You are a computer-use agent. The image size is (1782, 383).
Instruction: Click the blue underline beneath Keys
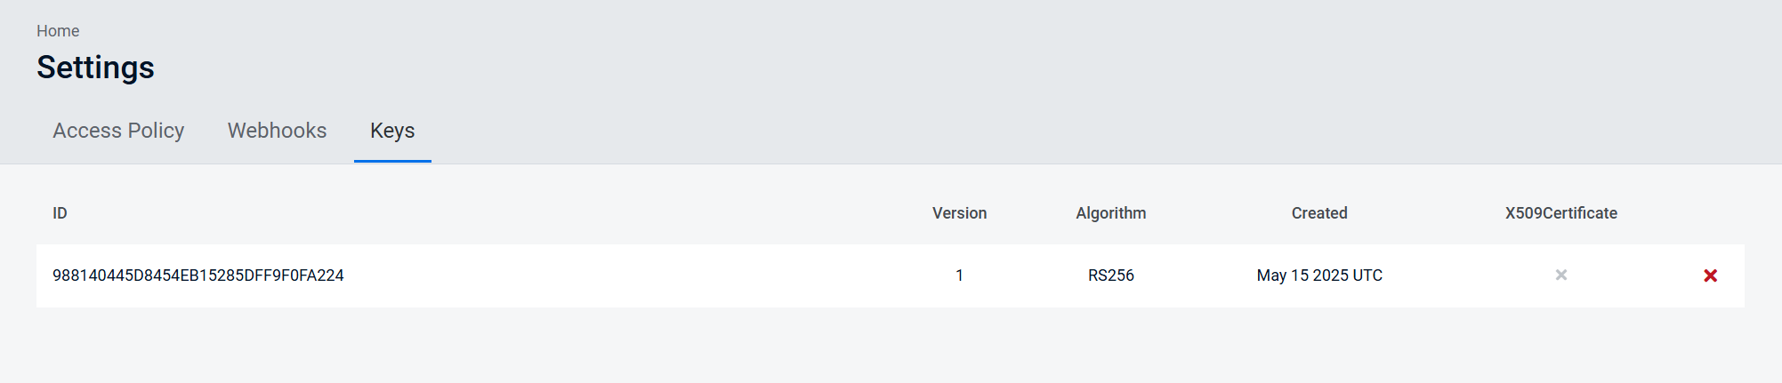tap(392, 162)
